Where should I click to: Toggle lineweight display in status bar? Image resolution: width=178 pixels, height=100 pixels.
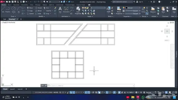tap(93, 92)
